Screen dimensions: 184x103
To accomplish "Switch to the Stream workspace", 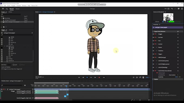I will (18, 9).
